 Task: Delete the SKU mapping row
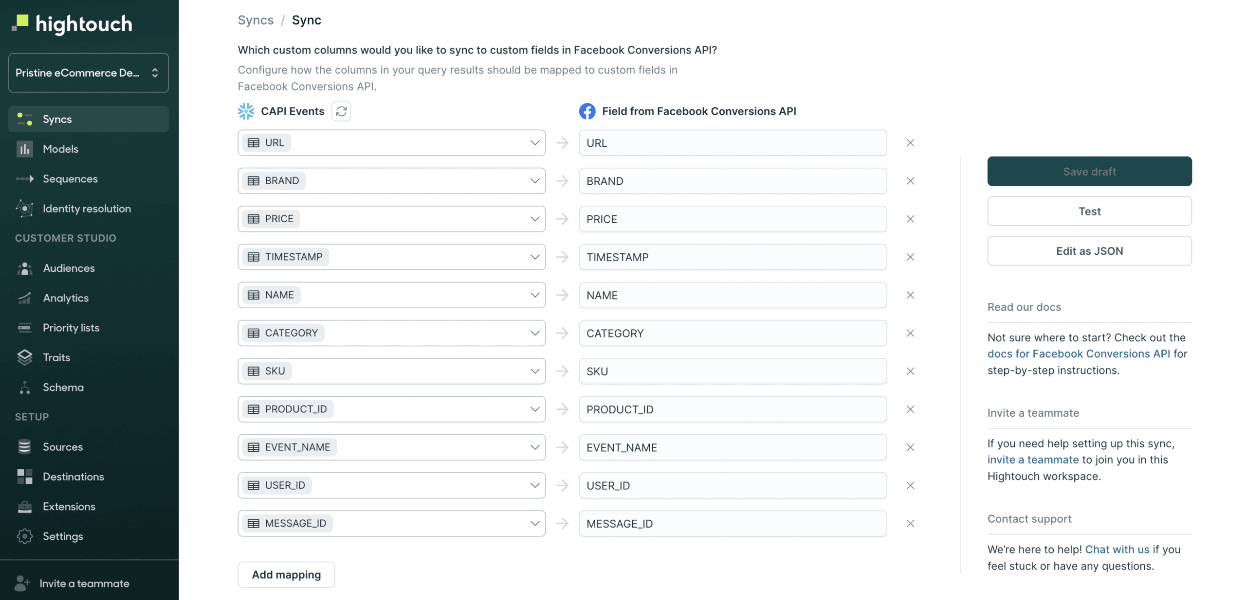click(x=910, y=371)
